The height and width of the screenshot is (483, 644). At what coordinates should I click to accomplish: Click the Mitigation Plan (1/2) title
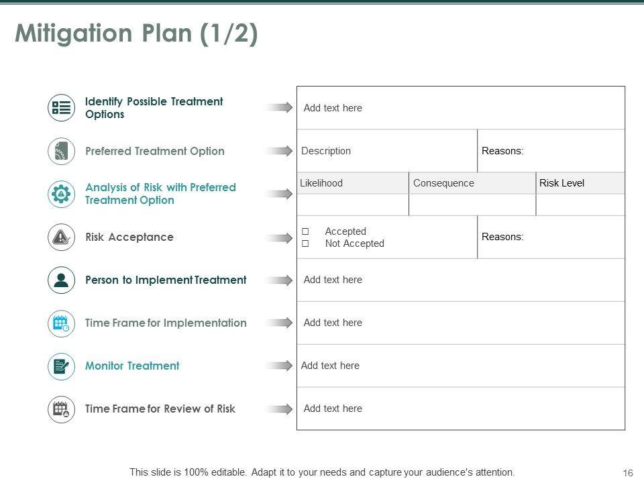[x=136, y=34]
